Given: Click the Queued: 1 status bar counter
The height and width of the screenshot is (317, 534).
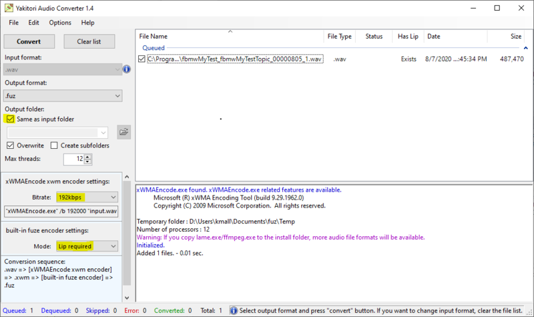Looking at the screenshot, I should point(18,310).
